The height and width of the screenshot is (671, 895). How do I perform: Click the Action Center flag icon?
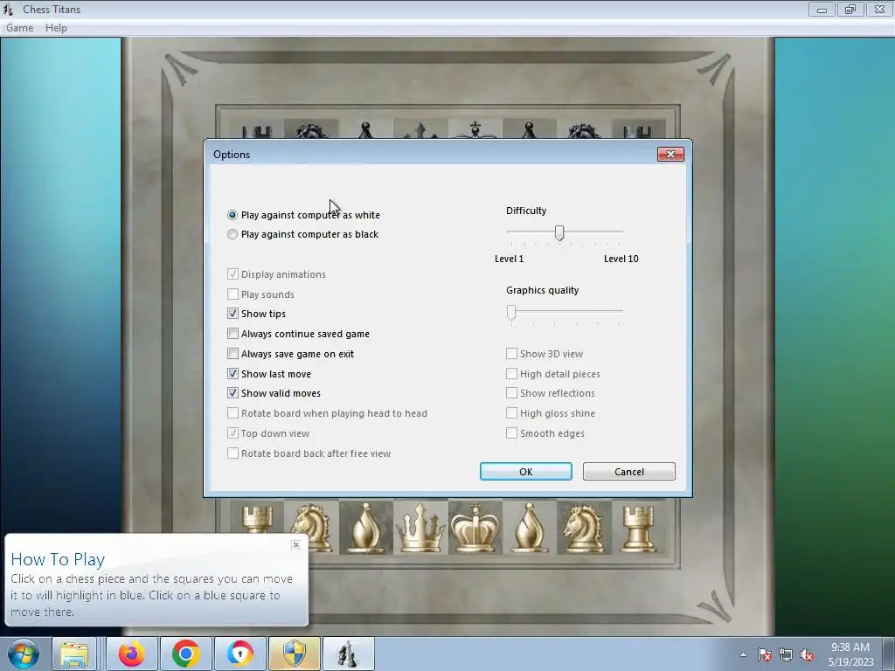point(765,654)
